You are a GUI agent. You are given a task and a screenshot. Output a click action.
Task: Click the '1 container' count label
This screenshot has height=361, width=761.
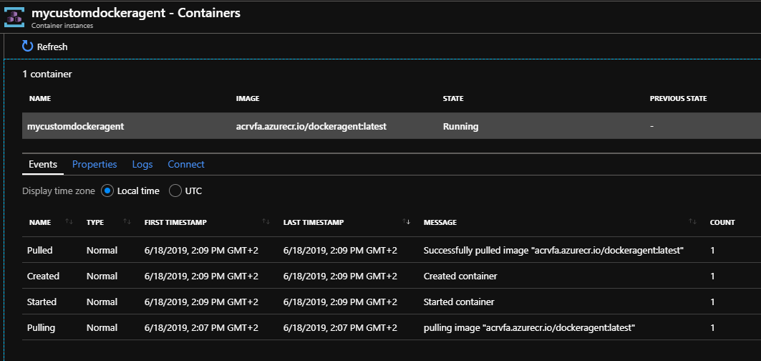pyautogui.click(x=47, y=74)
